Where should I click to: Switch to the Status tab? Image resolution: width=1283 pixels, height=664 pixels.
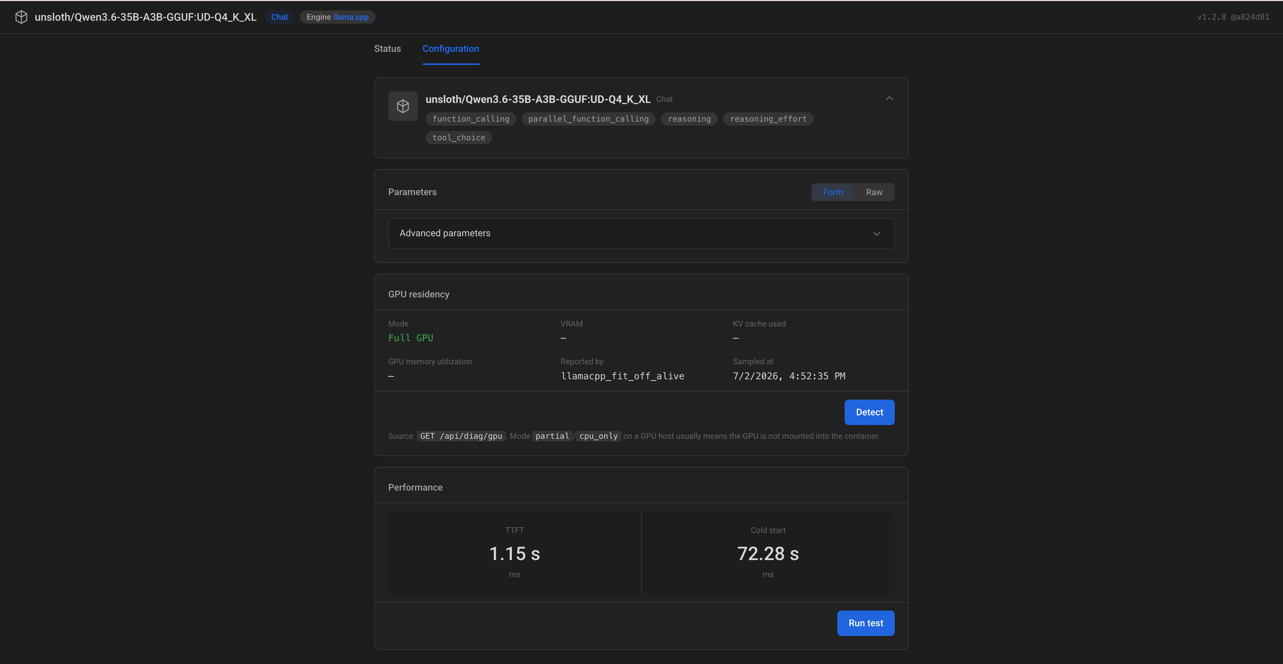coord(388,49)
